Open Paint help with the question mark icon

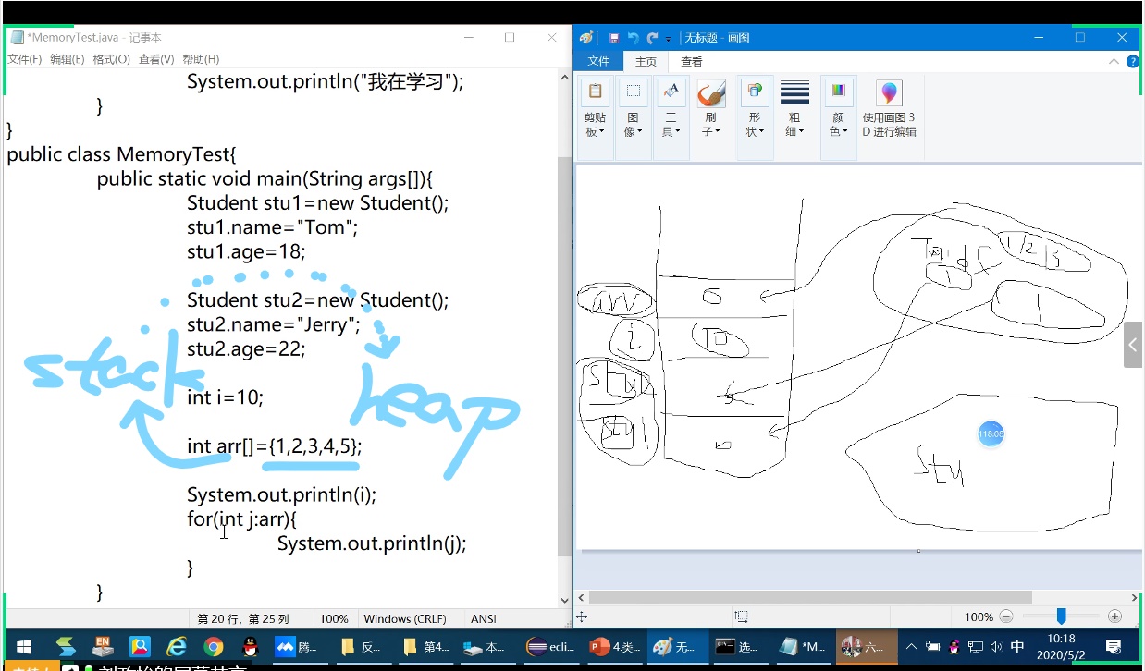point(1133,61)
